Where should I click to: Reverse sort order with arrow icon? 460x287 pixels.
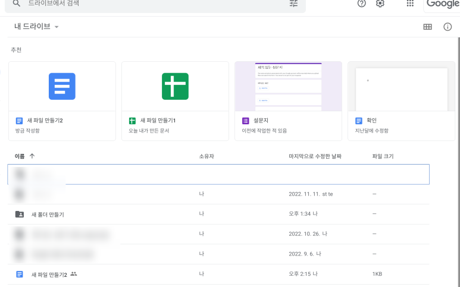[x=32, y=156]
